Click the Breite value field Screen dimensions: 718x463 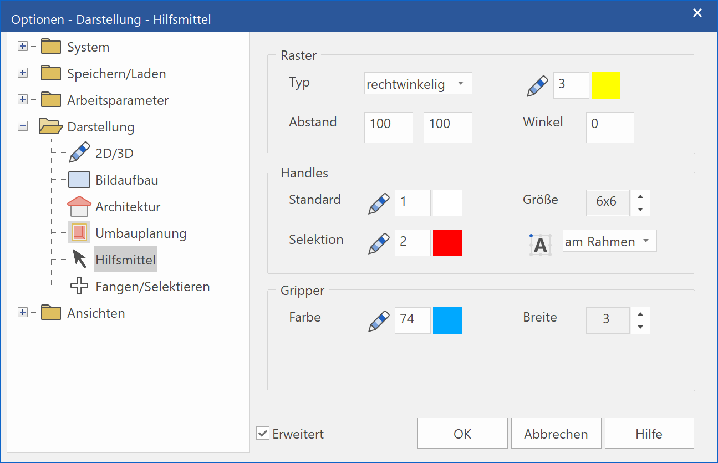coord(608,320)
